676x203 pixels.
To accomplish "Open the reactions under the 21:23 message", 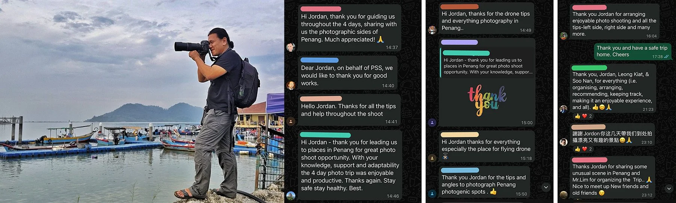I will click(x=584, y=116).
